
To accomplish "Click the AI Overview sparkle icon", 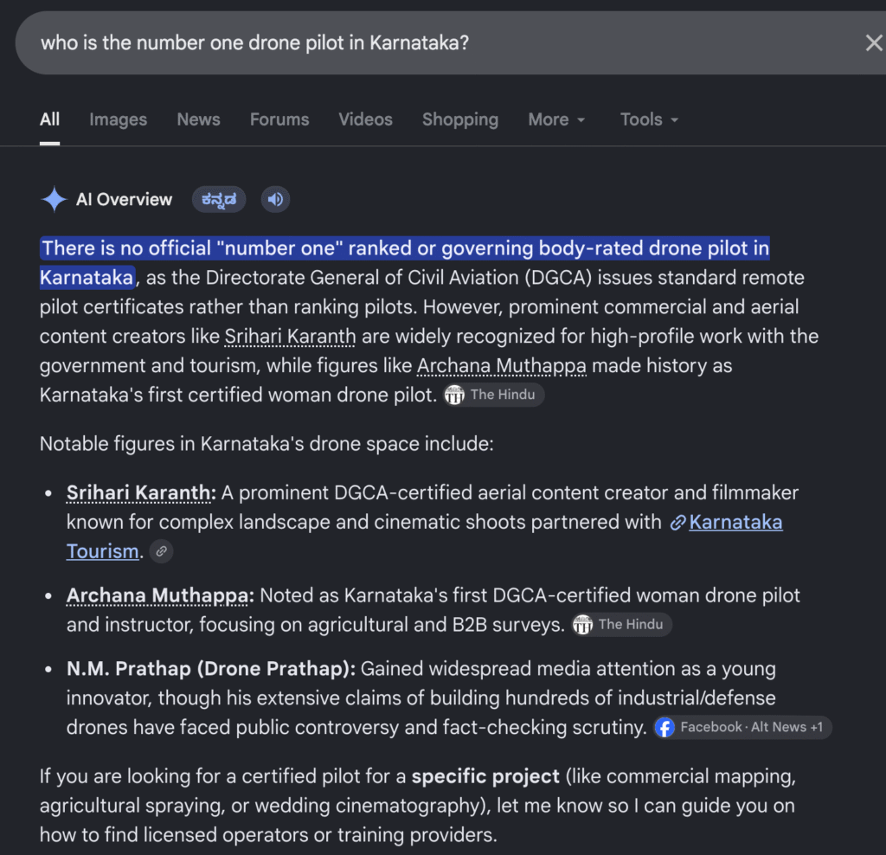I will tap(55, 200).
